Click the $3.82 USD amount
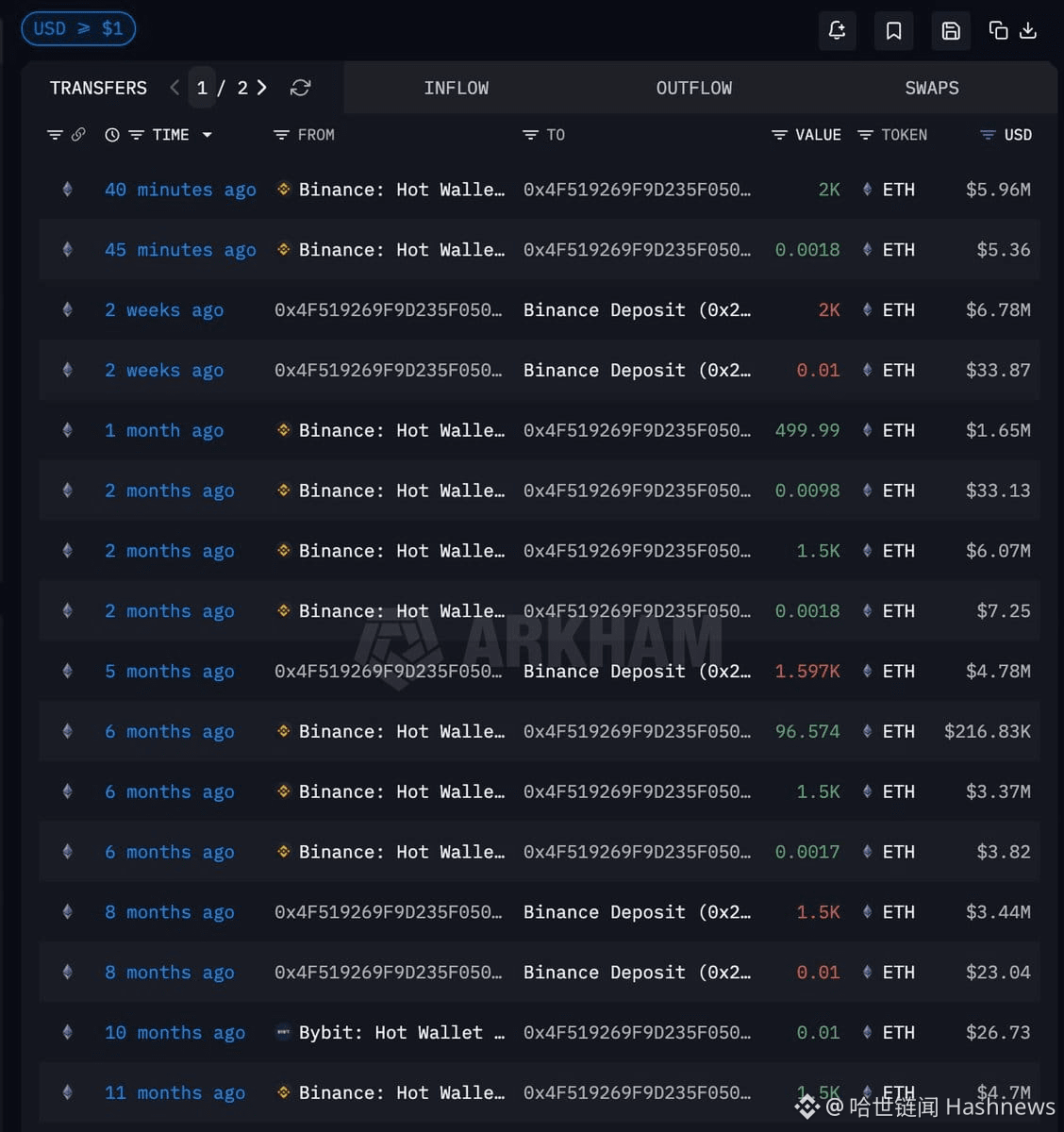Viewport: 1064px width, 1132px height. tap(1004, 852)
